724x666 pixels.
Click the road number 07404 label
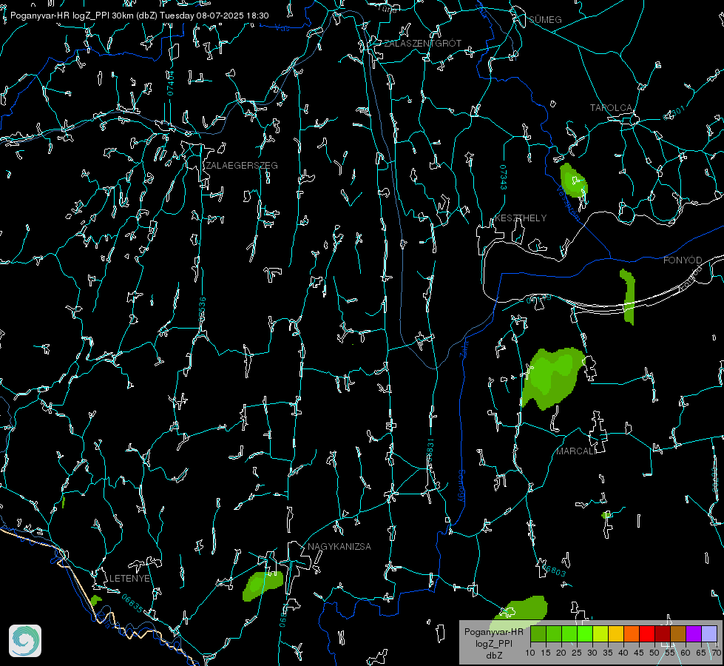(171, 83)
